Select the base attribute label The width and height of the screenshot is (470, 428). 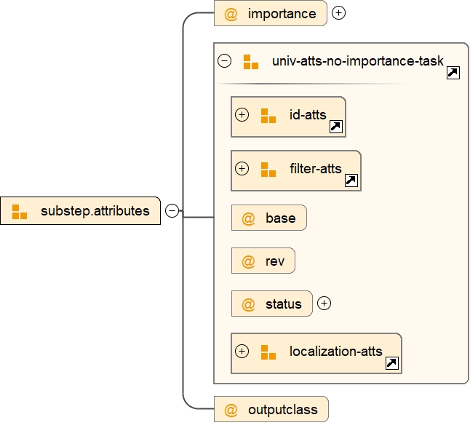pyautogui.click(x=281, y=218)
